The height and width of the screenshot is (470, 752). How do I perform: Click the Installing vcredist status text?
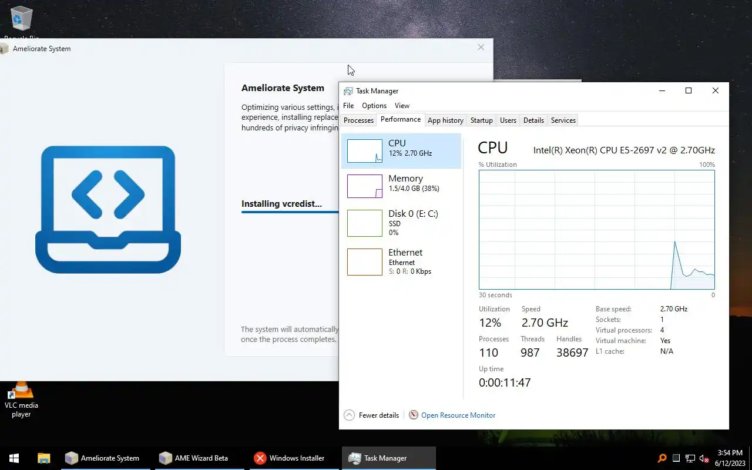click(x=281, y=204)
